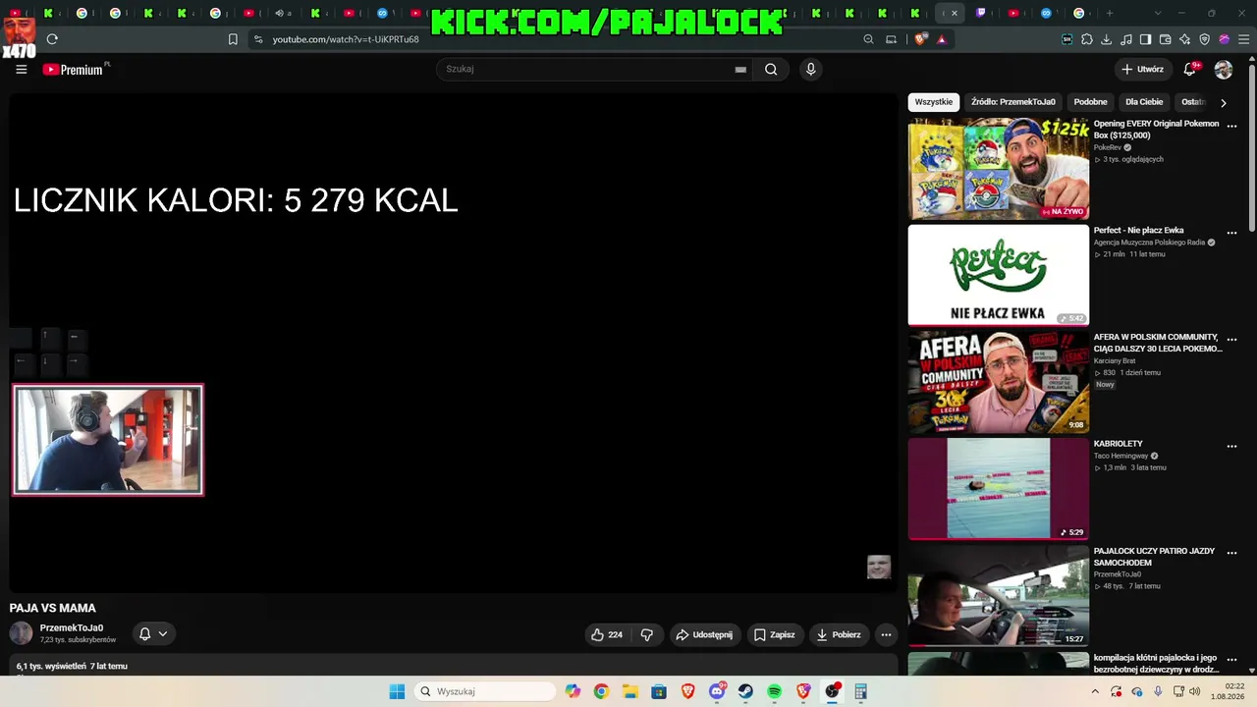Click the address bar URL

pyautogui.click(x=346, y=39)
